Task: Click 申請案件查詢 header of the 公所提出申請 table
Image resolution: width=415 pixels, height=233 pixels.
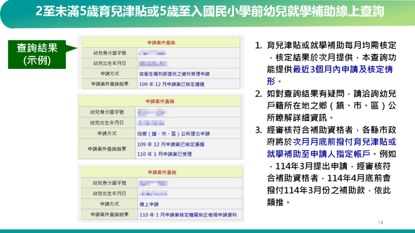Action: (x=160, y=101)
